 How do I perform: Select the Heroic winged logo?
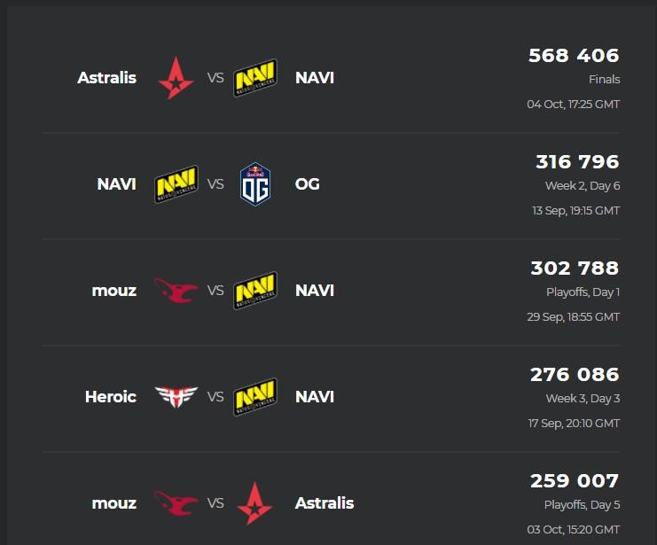[x=176, y=397]
